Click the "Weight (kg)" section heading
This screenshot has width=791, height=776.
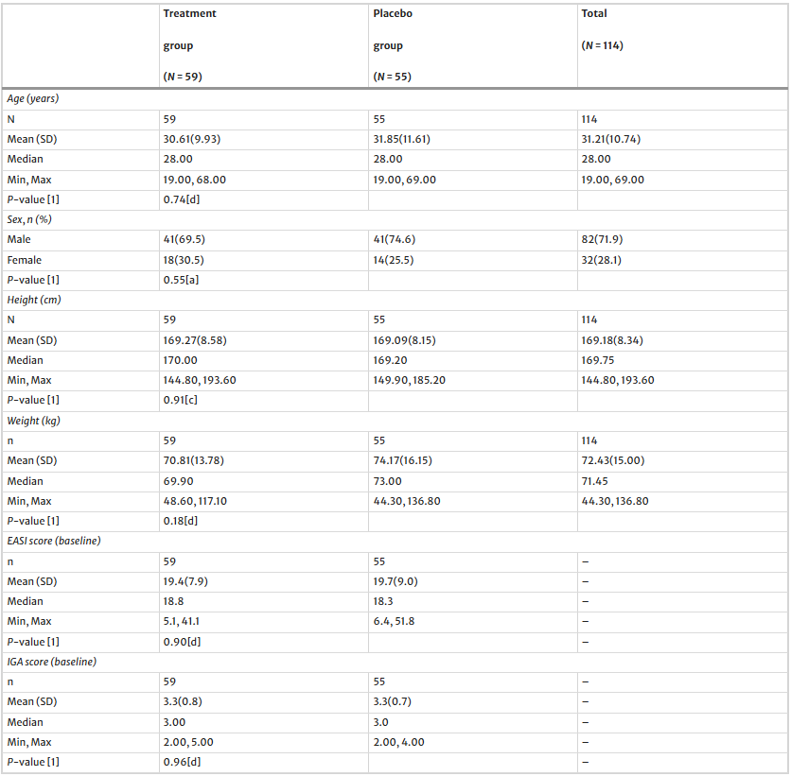pyautogui.click(x=33, y=421)
